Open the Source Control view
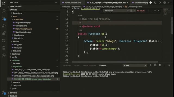The height and width of the screenshot is (97, 174). coord(4,18)
